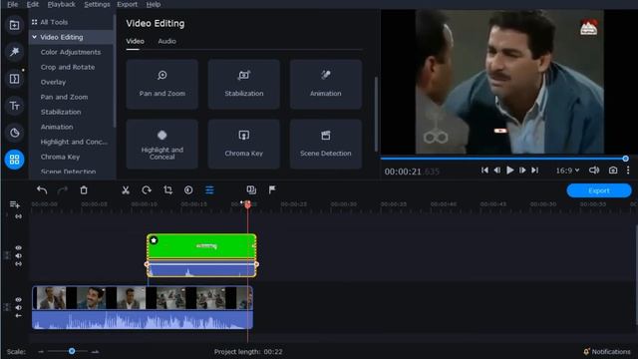This screenshot has height=359, width=638.
Task: Collapse the Video Editing tree section
Action: 35,37
